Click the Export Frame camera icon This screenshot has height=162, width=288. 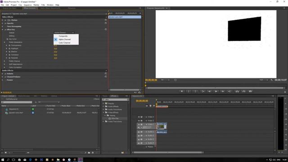click(x=250, y=91)
